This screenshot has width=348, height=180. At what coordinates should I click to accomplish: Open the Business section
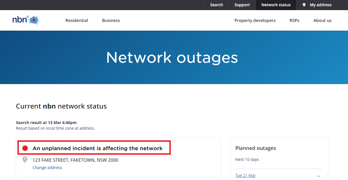coord(111,20)
